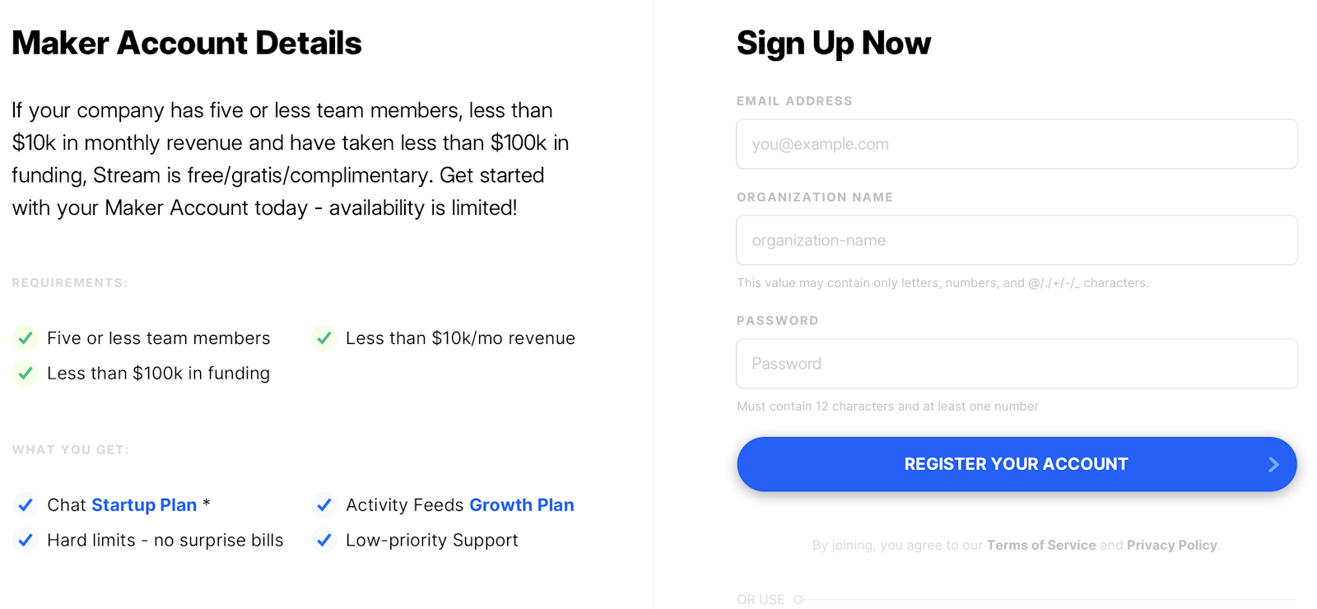Open the Startup Plan link
Image resolution: width=1317 pixels, height=609 pixels.
144,504
